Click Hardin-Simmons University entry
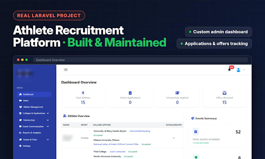 107,156
